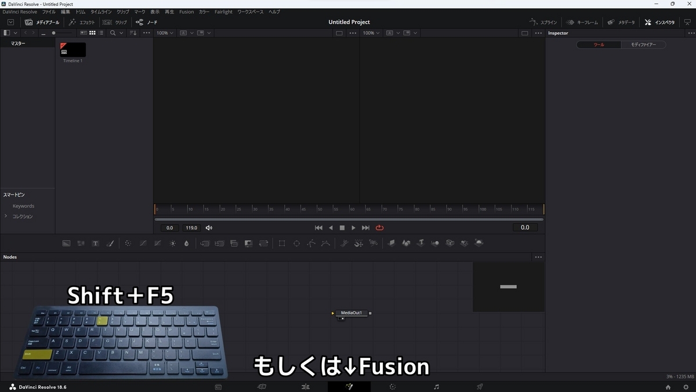This screenshot has width=696, height=392.
Task: Enable loop playback
Action: [379, 227]
